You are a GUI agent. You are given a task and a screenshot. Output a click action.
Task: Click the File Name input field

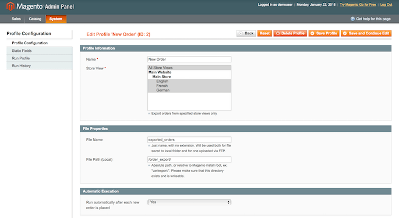(189, 139)
